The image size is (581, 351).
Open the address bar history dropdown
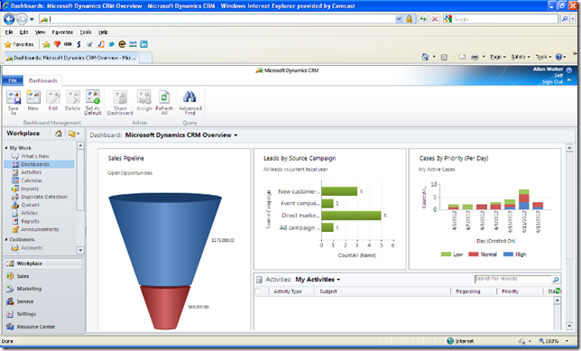coord(399,19)
